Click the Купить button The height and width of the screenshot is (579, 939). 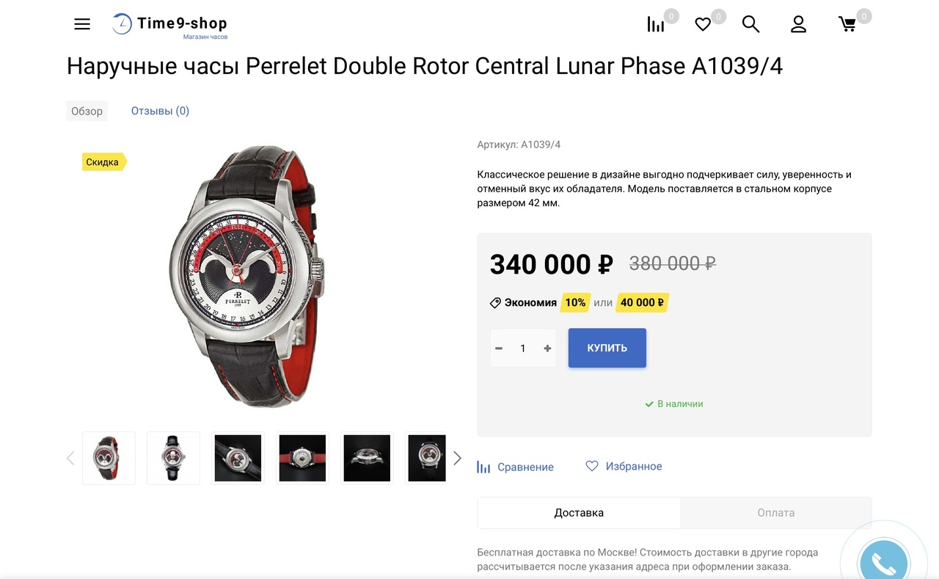(607, 348)
